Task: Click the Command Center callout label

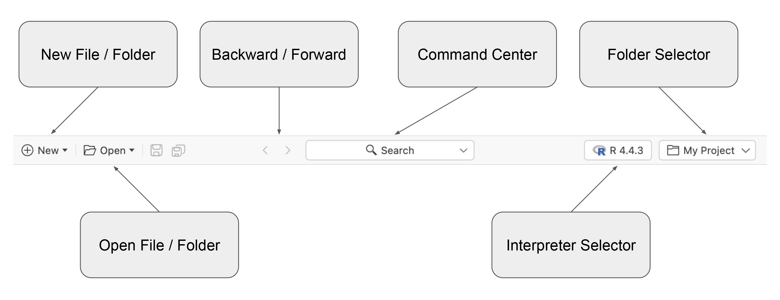Action: point(478,54)
